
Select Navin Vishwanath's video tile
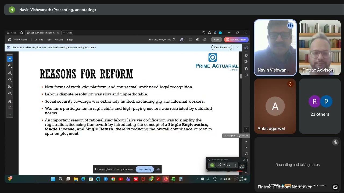point(275,48)
